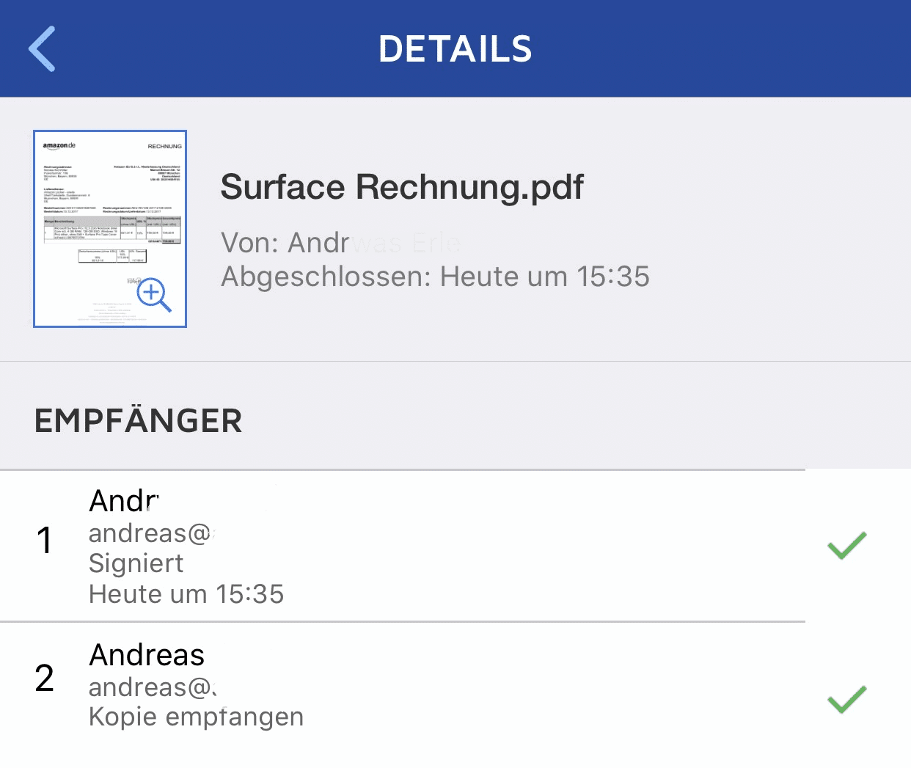
Task: Click the EMPFÄNGER section header
Action: (x=139, y=421)
